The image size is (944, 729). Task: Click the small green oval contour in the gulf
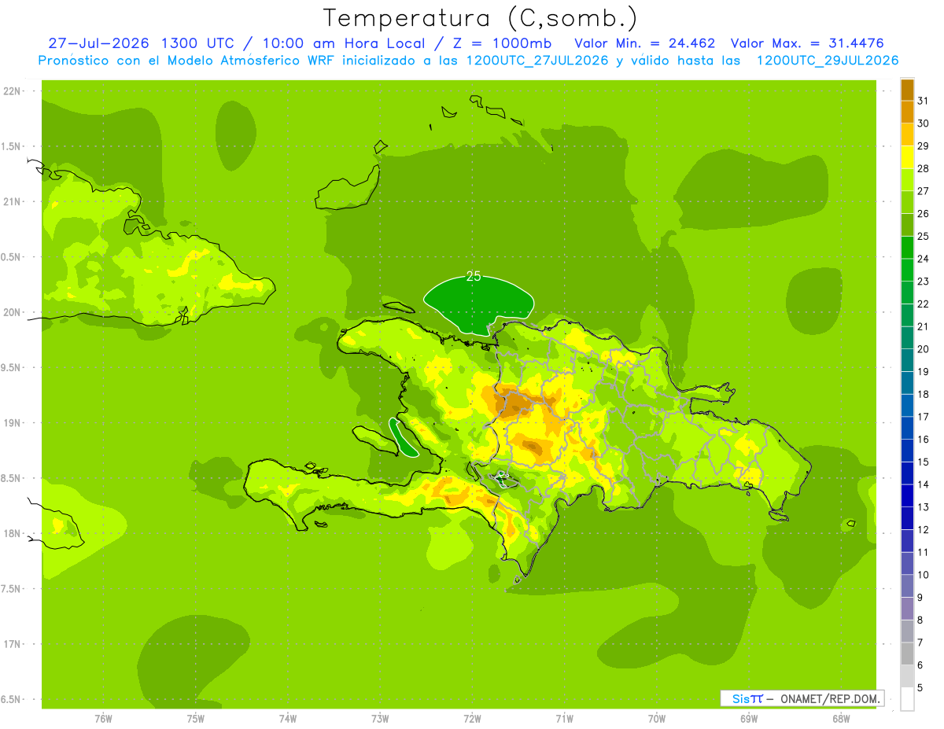point(404,437)
